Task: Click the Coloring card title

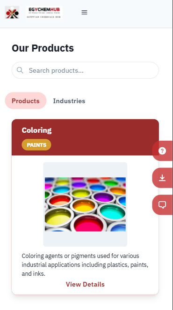Action: pyautogui.click(x=36, y=130)
